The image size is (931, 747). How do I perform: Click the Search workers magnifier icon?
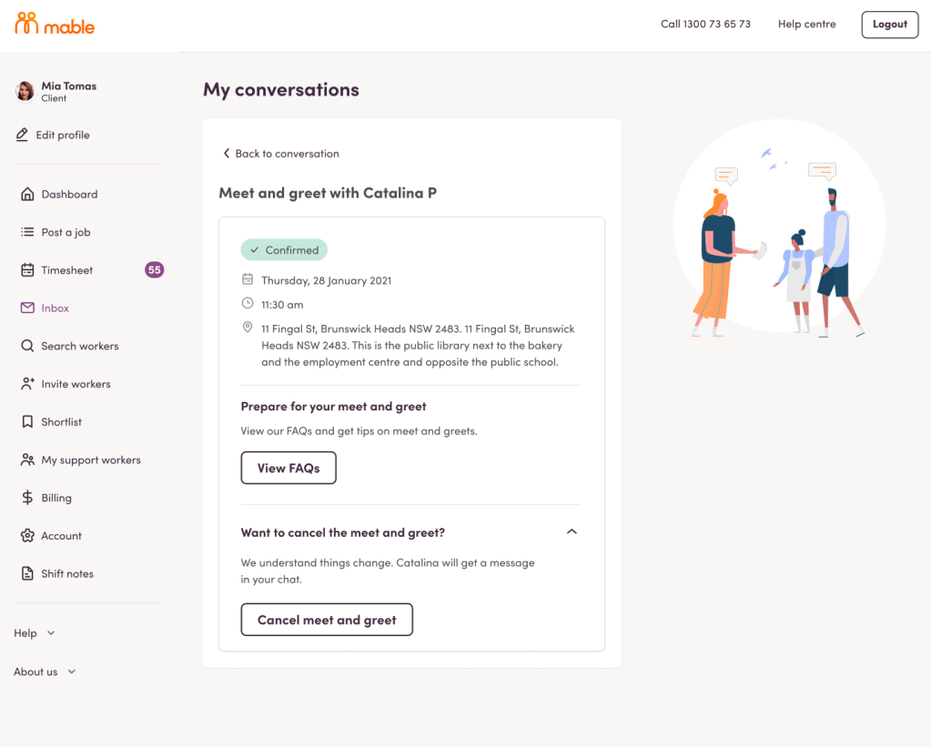pyautogui.click(x=27, y=346)
